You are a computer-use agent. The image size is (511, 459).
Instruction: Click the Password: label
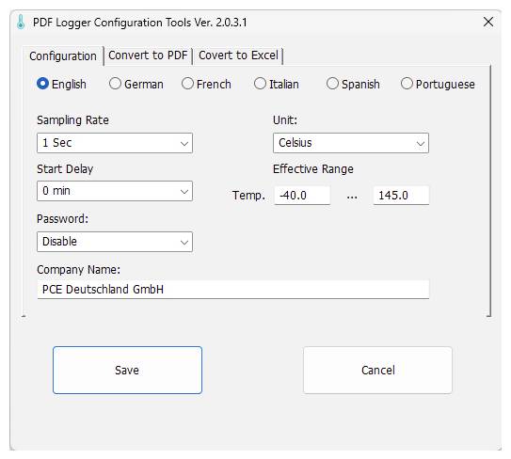coord(62,219)
